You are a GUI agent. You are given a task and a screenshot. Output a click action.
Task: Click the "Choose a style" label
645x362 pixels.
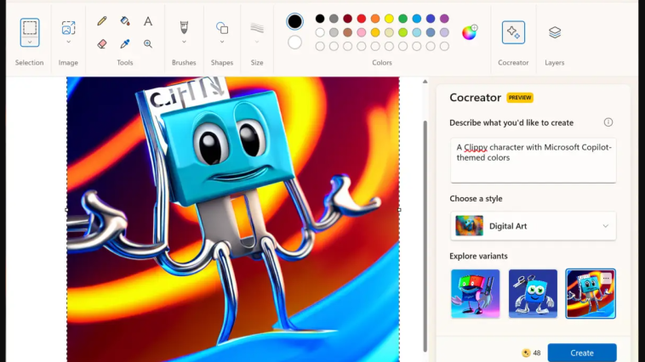(476, 199)
